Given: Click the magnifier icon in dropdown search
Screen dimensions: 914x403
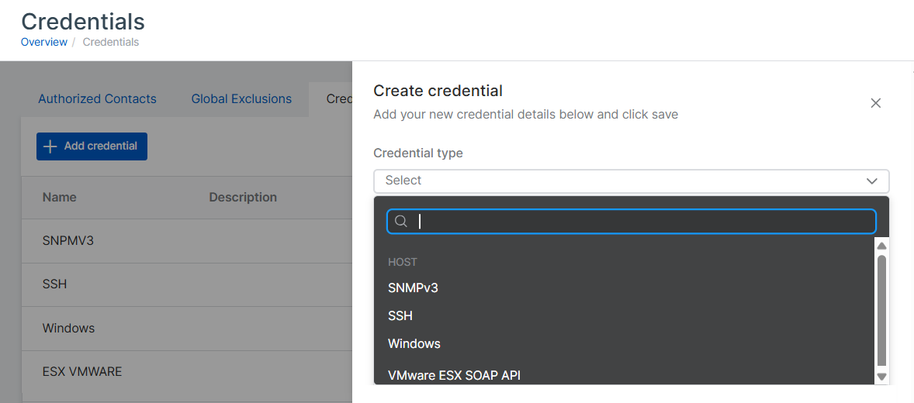Looking at the screenshot, I should (x=401, y=222).
